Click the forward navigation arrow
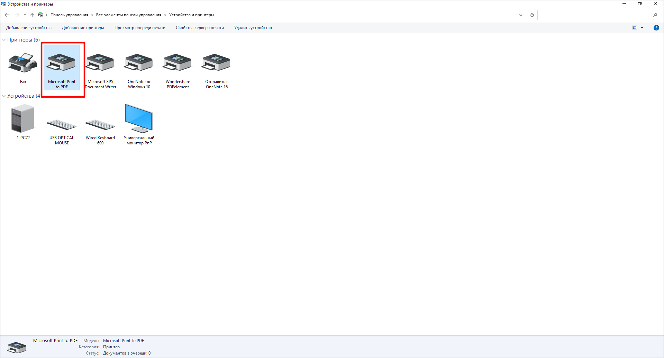 point(17,15)
